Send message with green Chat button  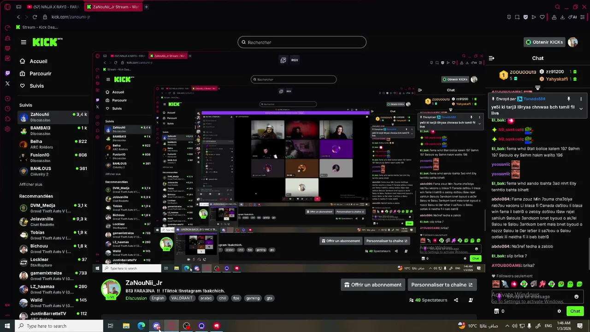tap(575, 311)
